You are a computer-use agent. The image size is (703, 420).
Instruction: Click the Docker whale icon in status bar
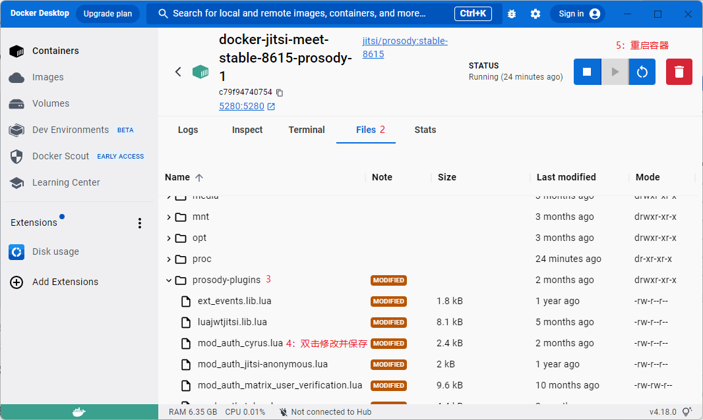pos(79,412)
